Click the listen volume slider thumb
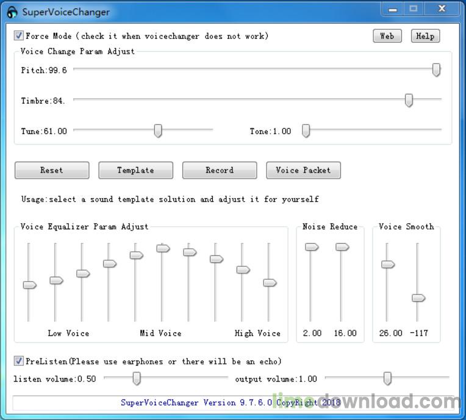The width and height of the screenshot is (466, 420). click(137, 379)
